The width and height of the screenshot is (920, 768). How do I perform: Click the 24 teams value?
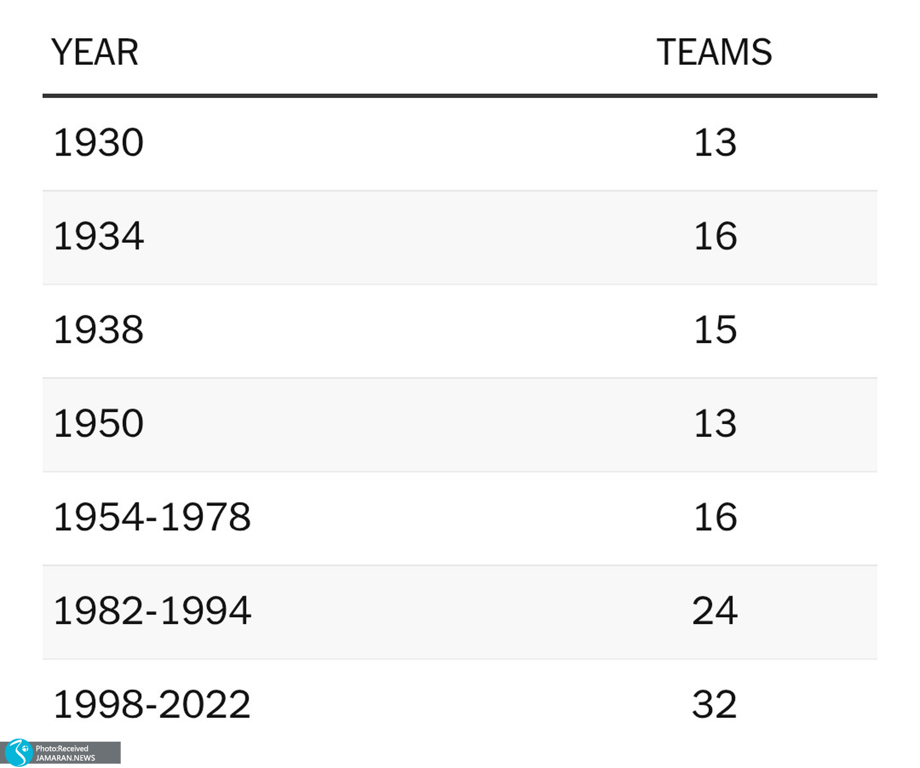click(715, 611)
